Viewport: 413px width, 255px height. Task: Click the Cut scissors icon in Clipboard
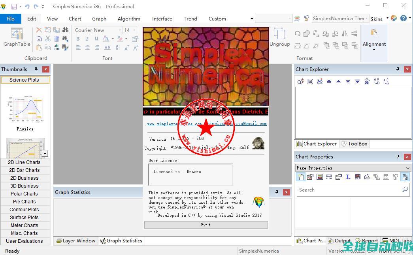pos(47,39)
